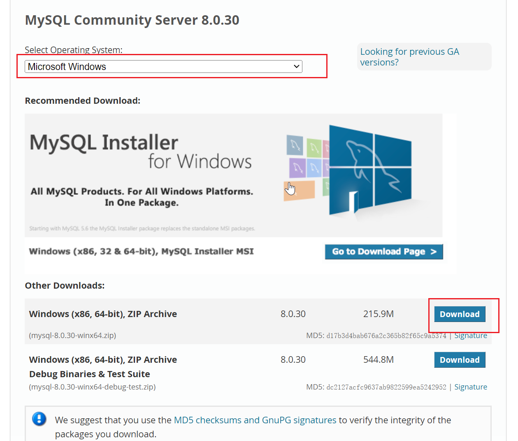The image size is (518, 441).
Task: Click the Go to Download Page button
Action: click(384, 252)
